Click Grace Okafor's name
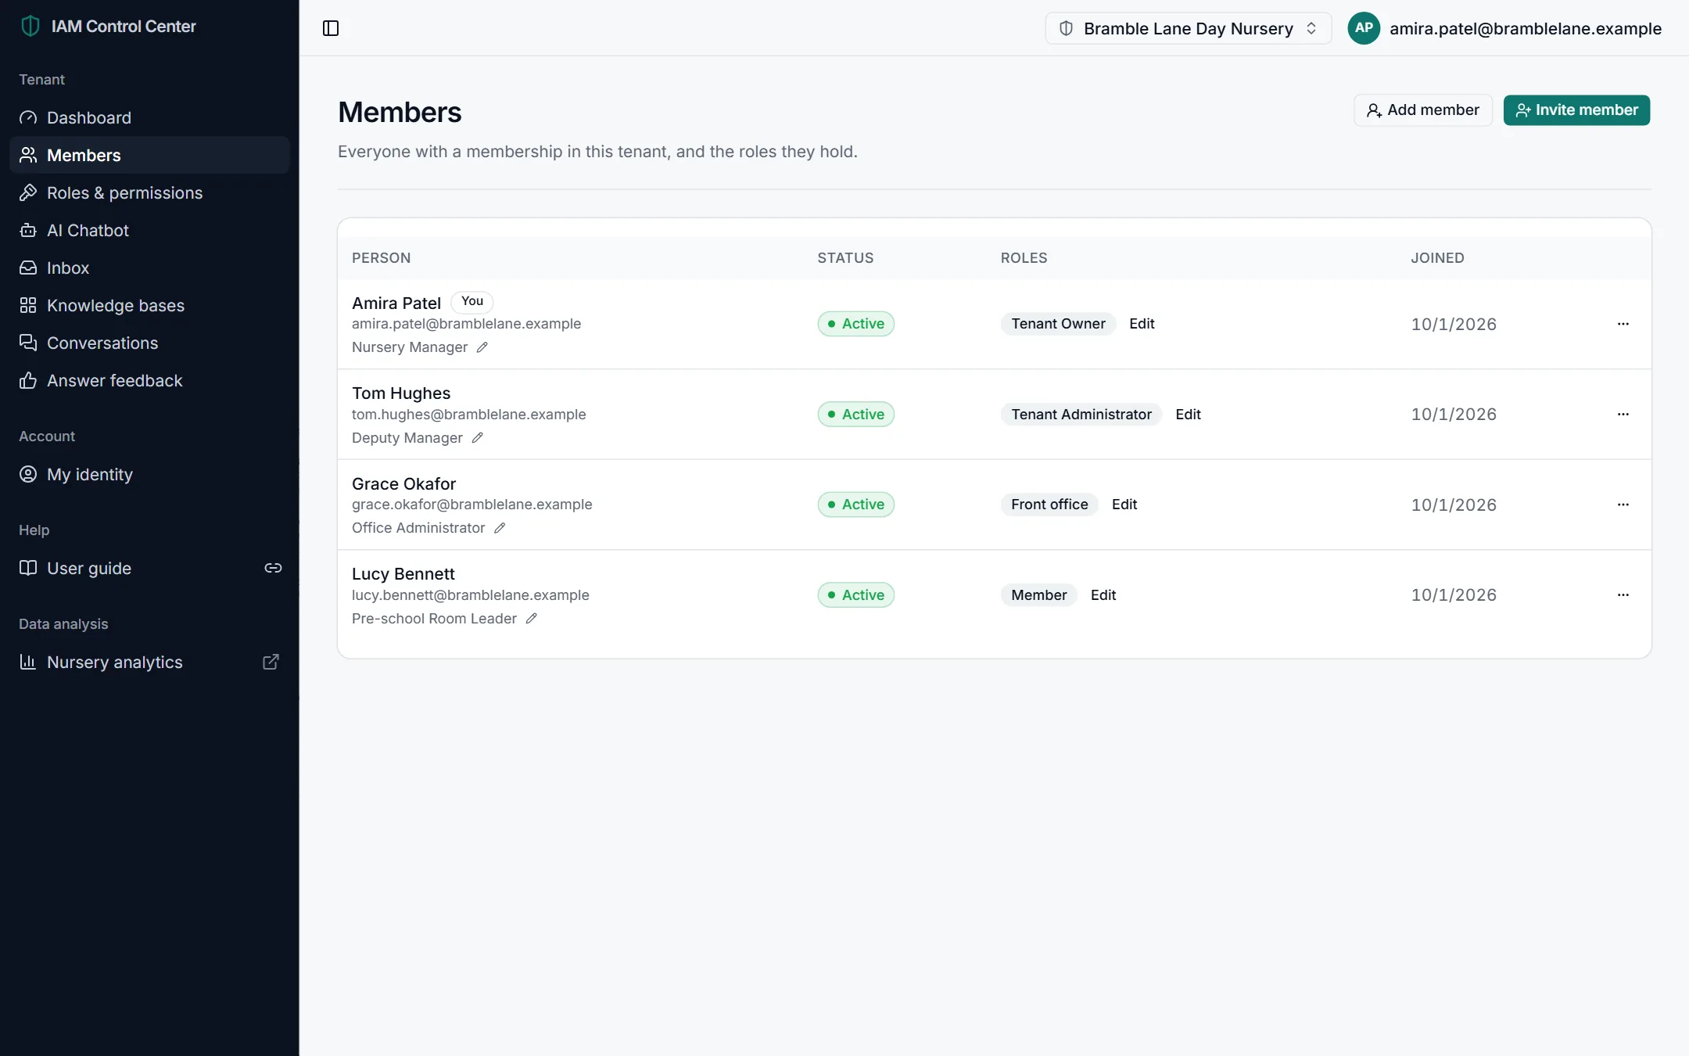Image resolution: width=1689 pixels, height=1056 pixels. pyautogui.click(x=403, y=483)
